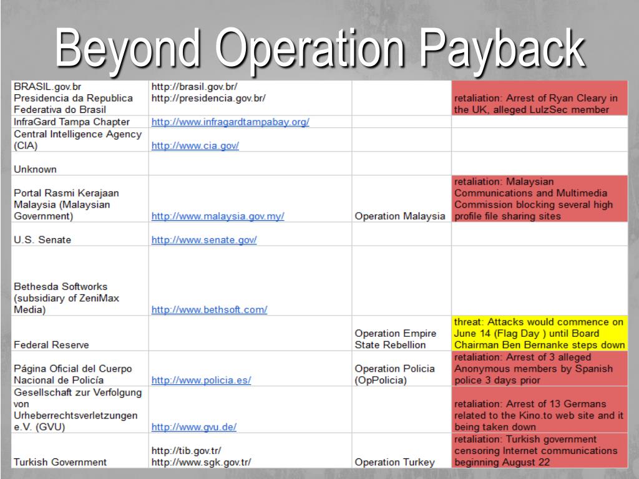
Task: Follow the malaysia.gov.my hyperlink
Action: [x=218, y=216]
